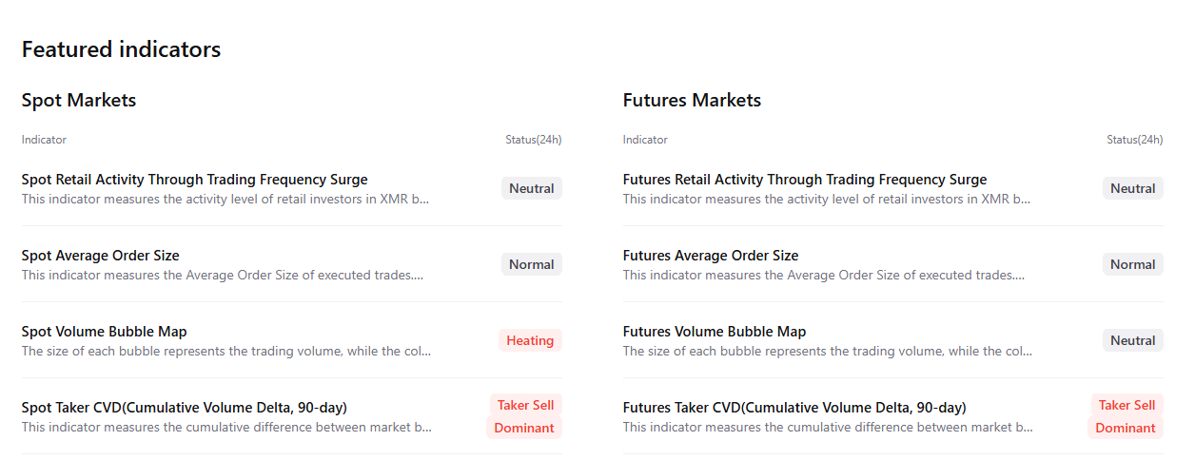The width and height of the screenshot is (1195, 460).
Task: Click Normal badge for Spot Average Order Size
Action: [x=531, y=264]
